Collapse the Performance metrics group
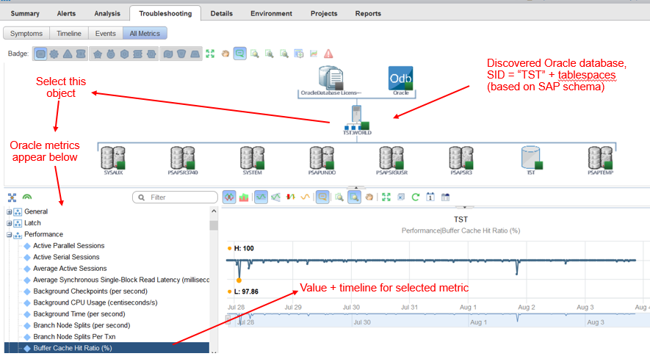 coord(10,235)
